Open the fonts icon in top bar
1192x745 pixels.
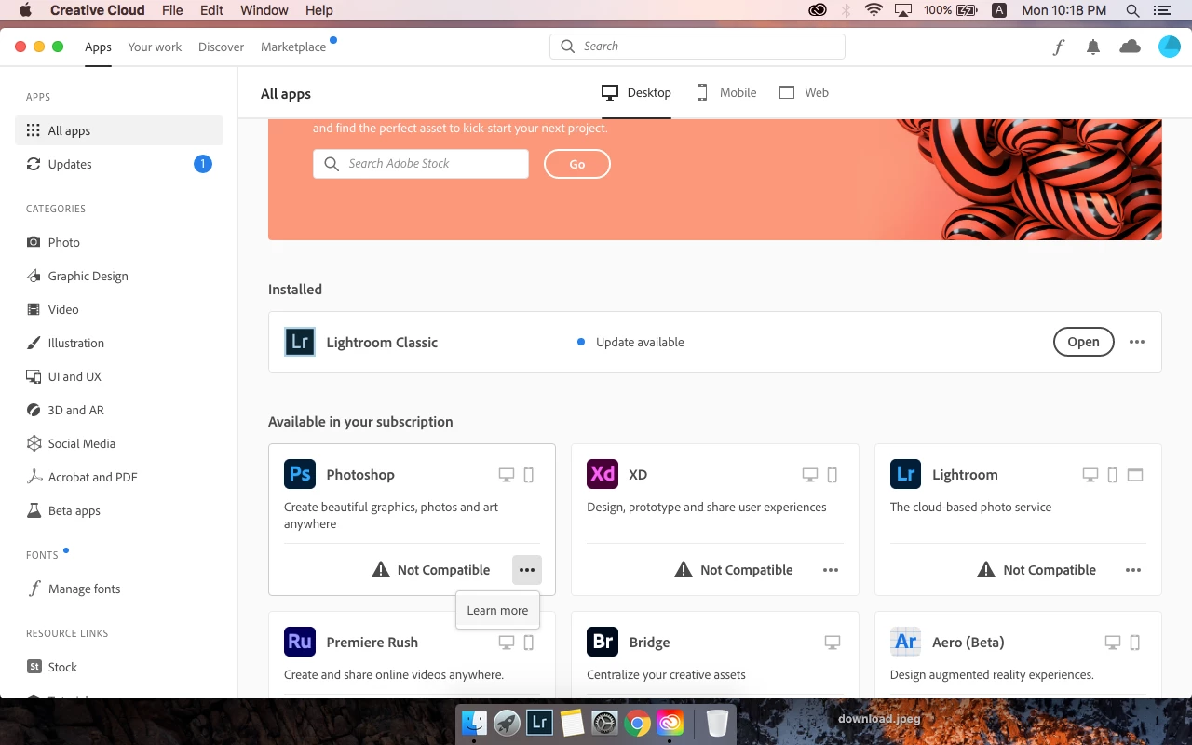point(1059,47)
